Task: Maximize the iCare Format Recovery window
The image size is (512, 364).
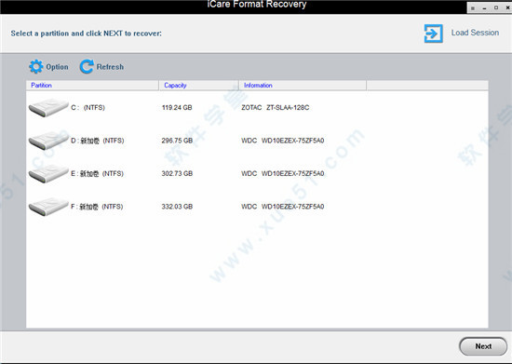Action: click(x=496, y=7)
